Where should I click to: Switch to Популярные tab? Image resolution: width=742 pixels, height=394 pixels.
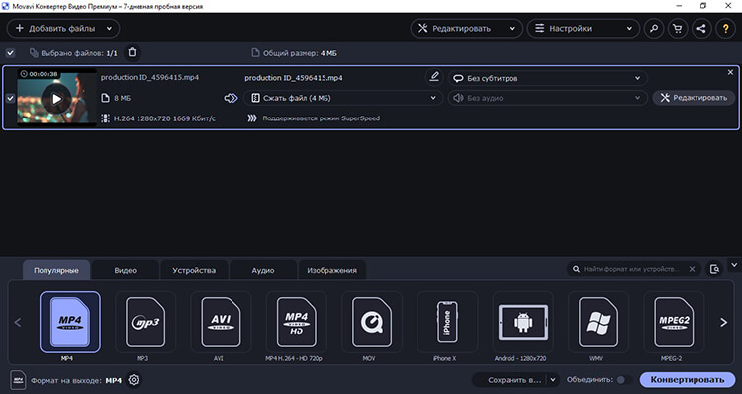click(55, 271)
